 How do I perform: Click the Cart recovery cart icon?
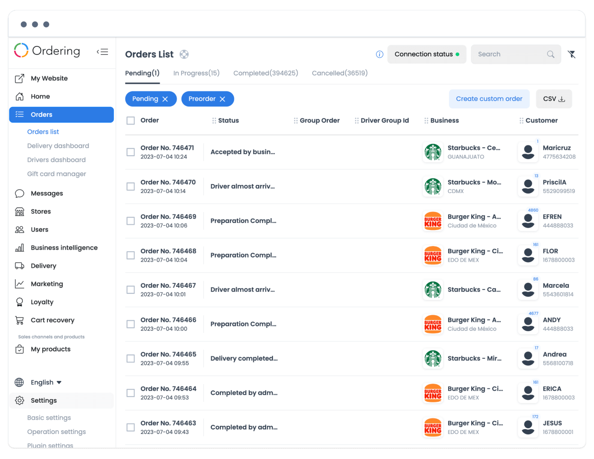point(19,320)
